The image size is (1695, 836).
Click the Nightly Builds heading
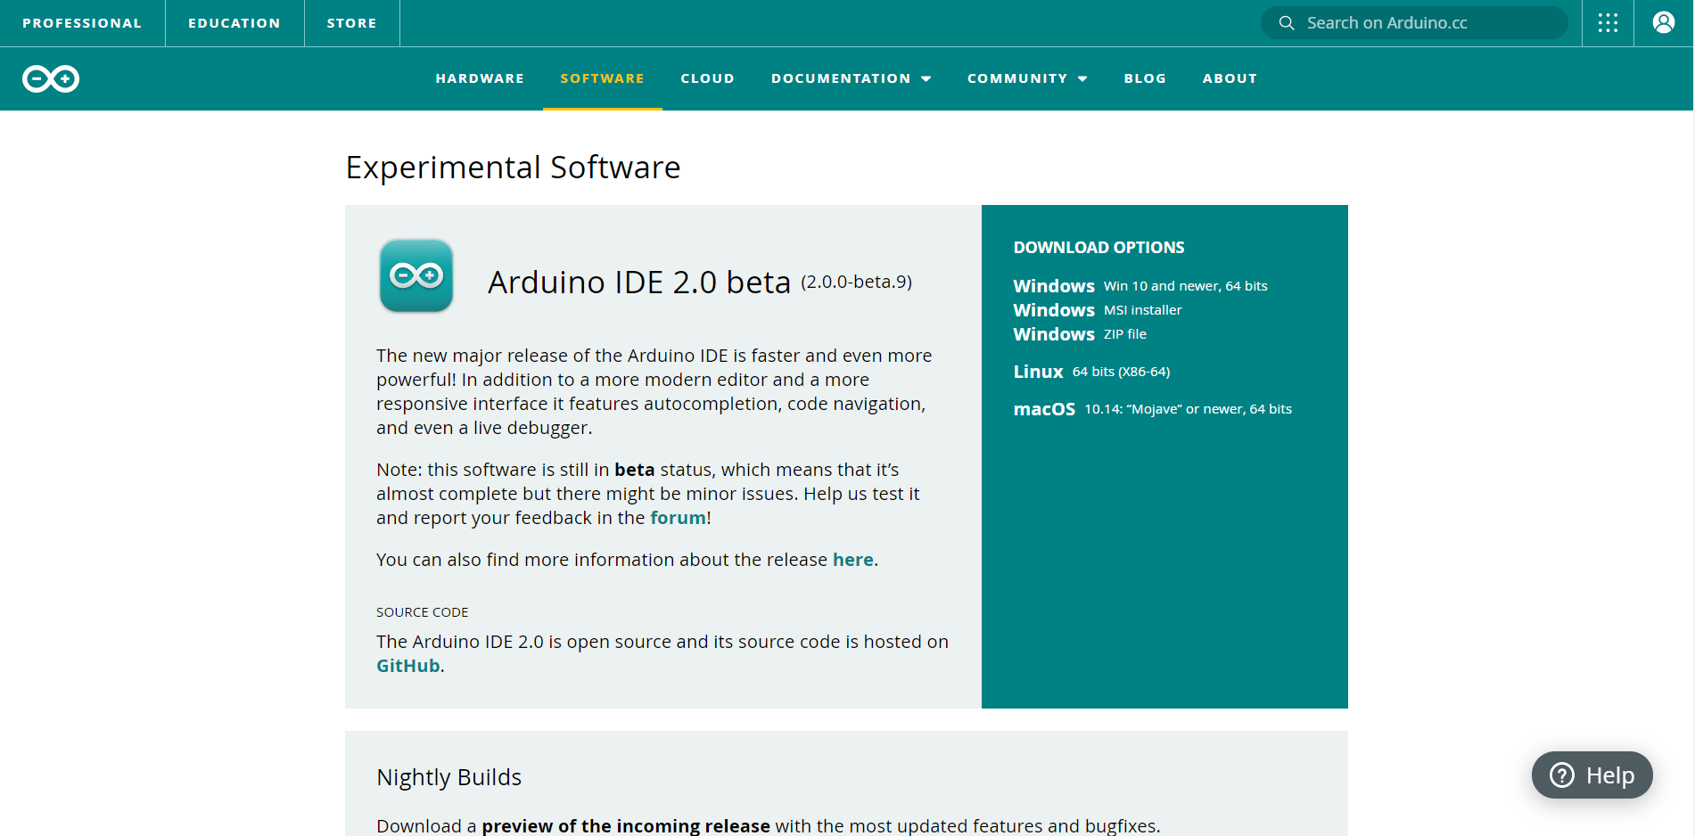click(x=449, y=777)
